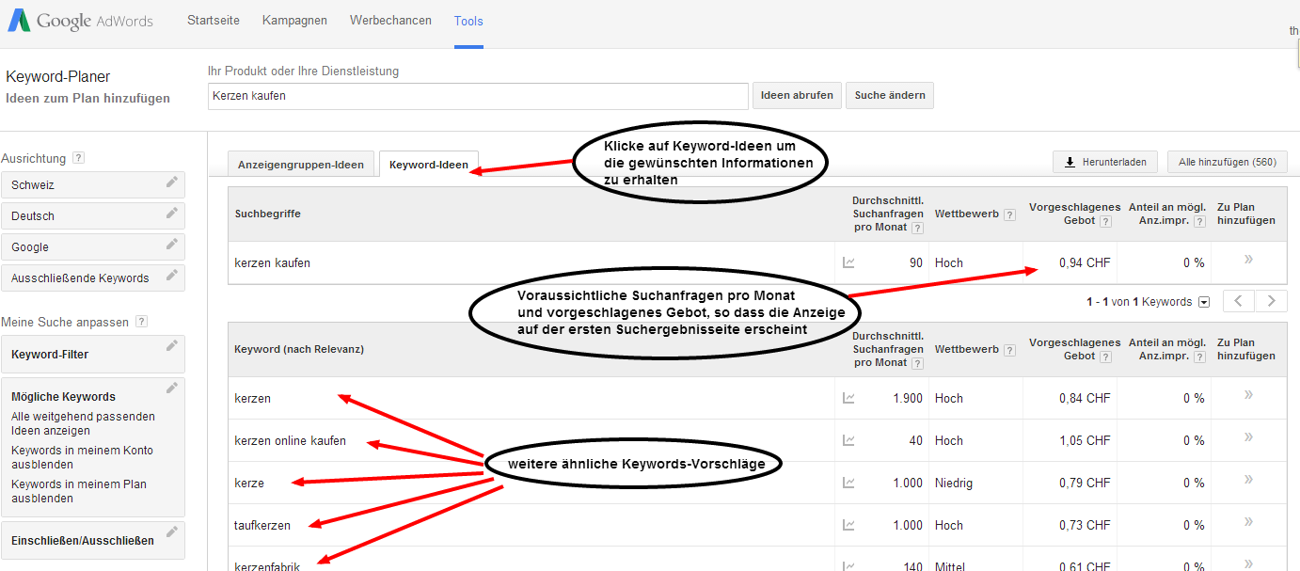Viewport: 1300px width, 571px height.
Task: Click Suche ändern button
Action: tap(890, 95)
